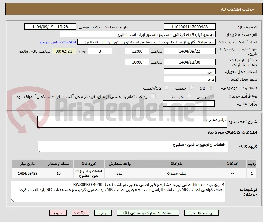This screenshot has height=222, width=263.
Task: Click the ردیف column header
Action: (252, 164)
